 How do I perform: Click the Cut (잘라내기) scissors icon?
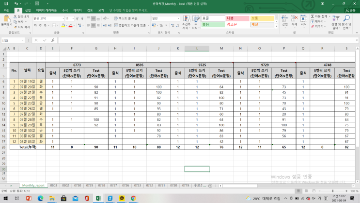tap(15, 17)
